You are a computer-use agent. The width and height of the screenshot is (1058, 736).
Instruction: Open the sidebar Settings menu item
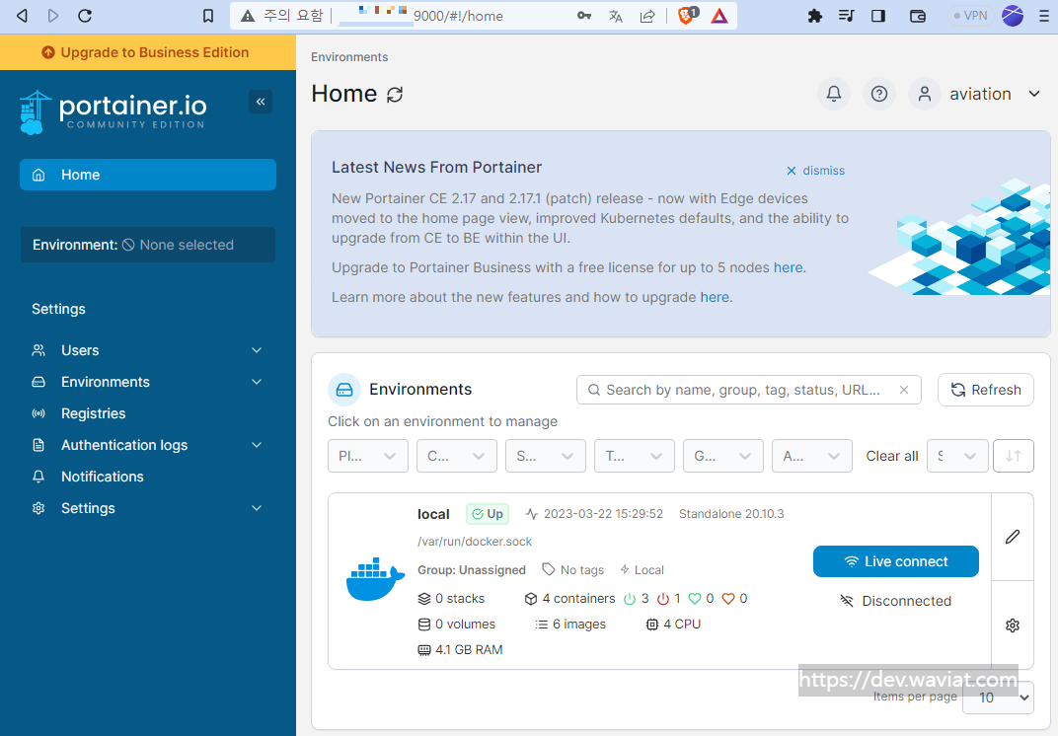88,508
